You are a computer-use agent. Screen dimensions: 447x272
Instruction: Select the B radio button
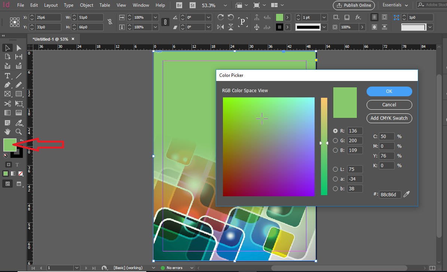point(336,150)
